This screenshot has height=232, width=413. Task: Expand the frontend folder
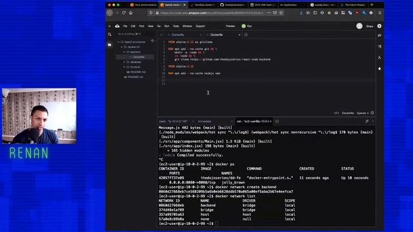[x=125, y=67]
